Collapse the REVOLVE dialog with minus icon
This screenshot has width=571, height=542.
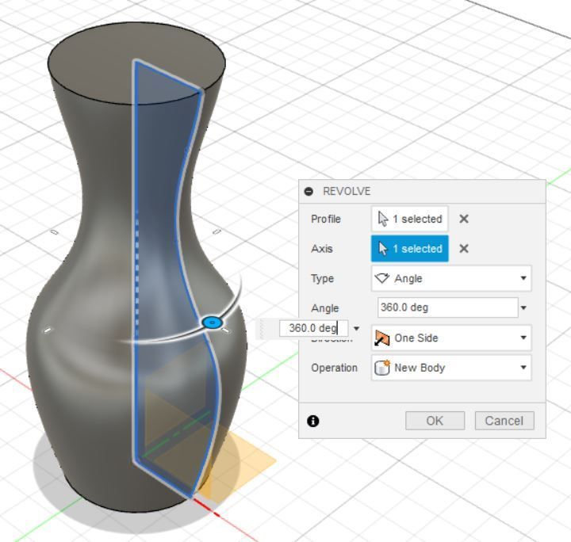308,191
